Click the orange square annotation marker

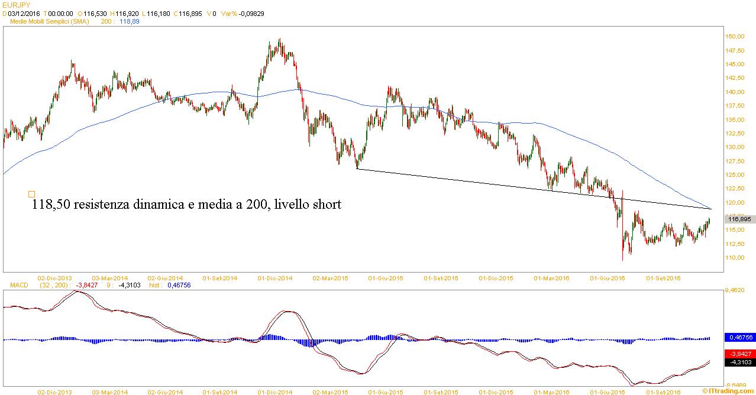pos(31,193)
